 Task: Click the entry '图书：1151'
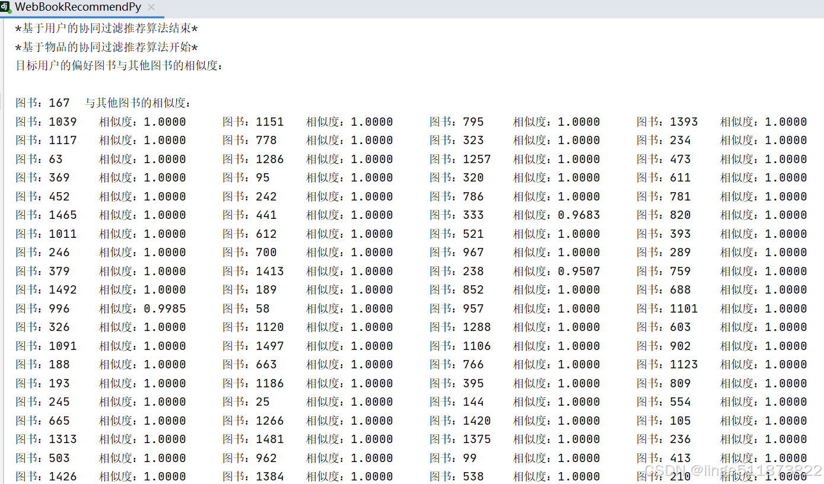[253, 122]
